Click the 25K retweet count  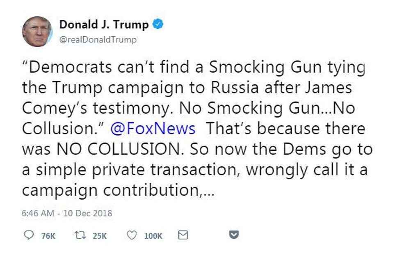100,236
